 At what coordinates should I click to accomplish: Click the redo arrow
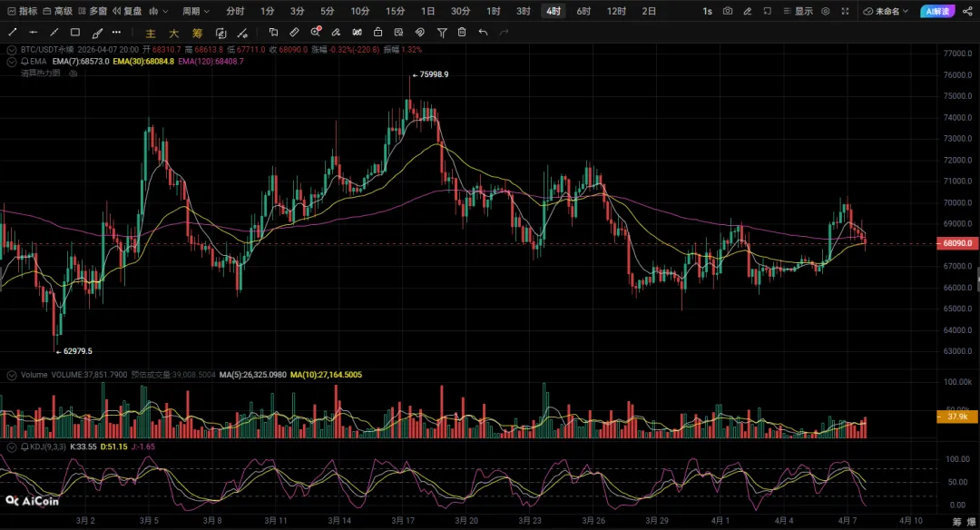(x=504, y=32)
